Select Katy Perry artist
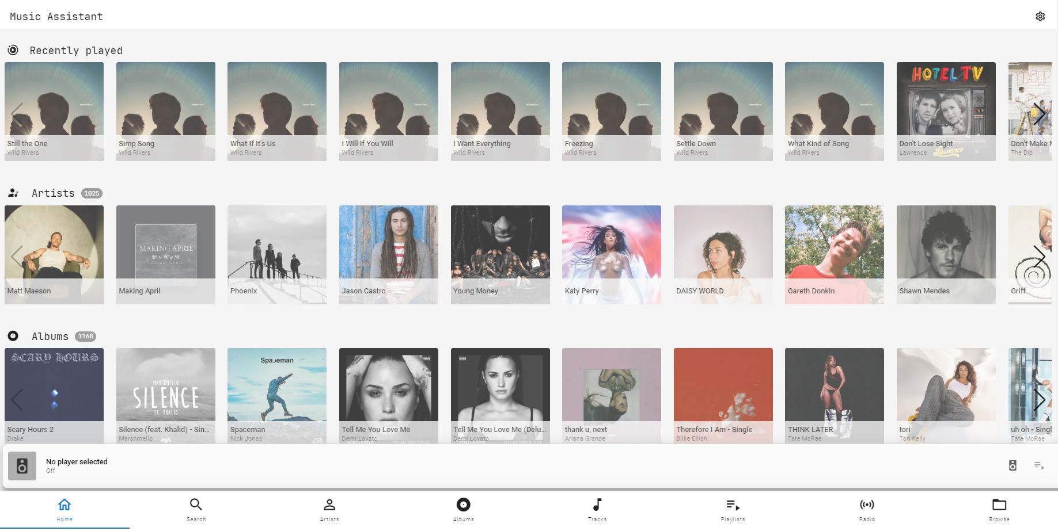This screenshot has height=531, width=1058. tap(612, 255)
